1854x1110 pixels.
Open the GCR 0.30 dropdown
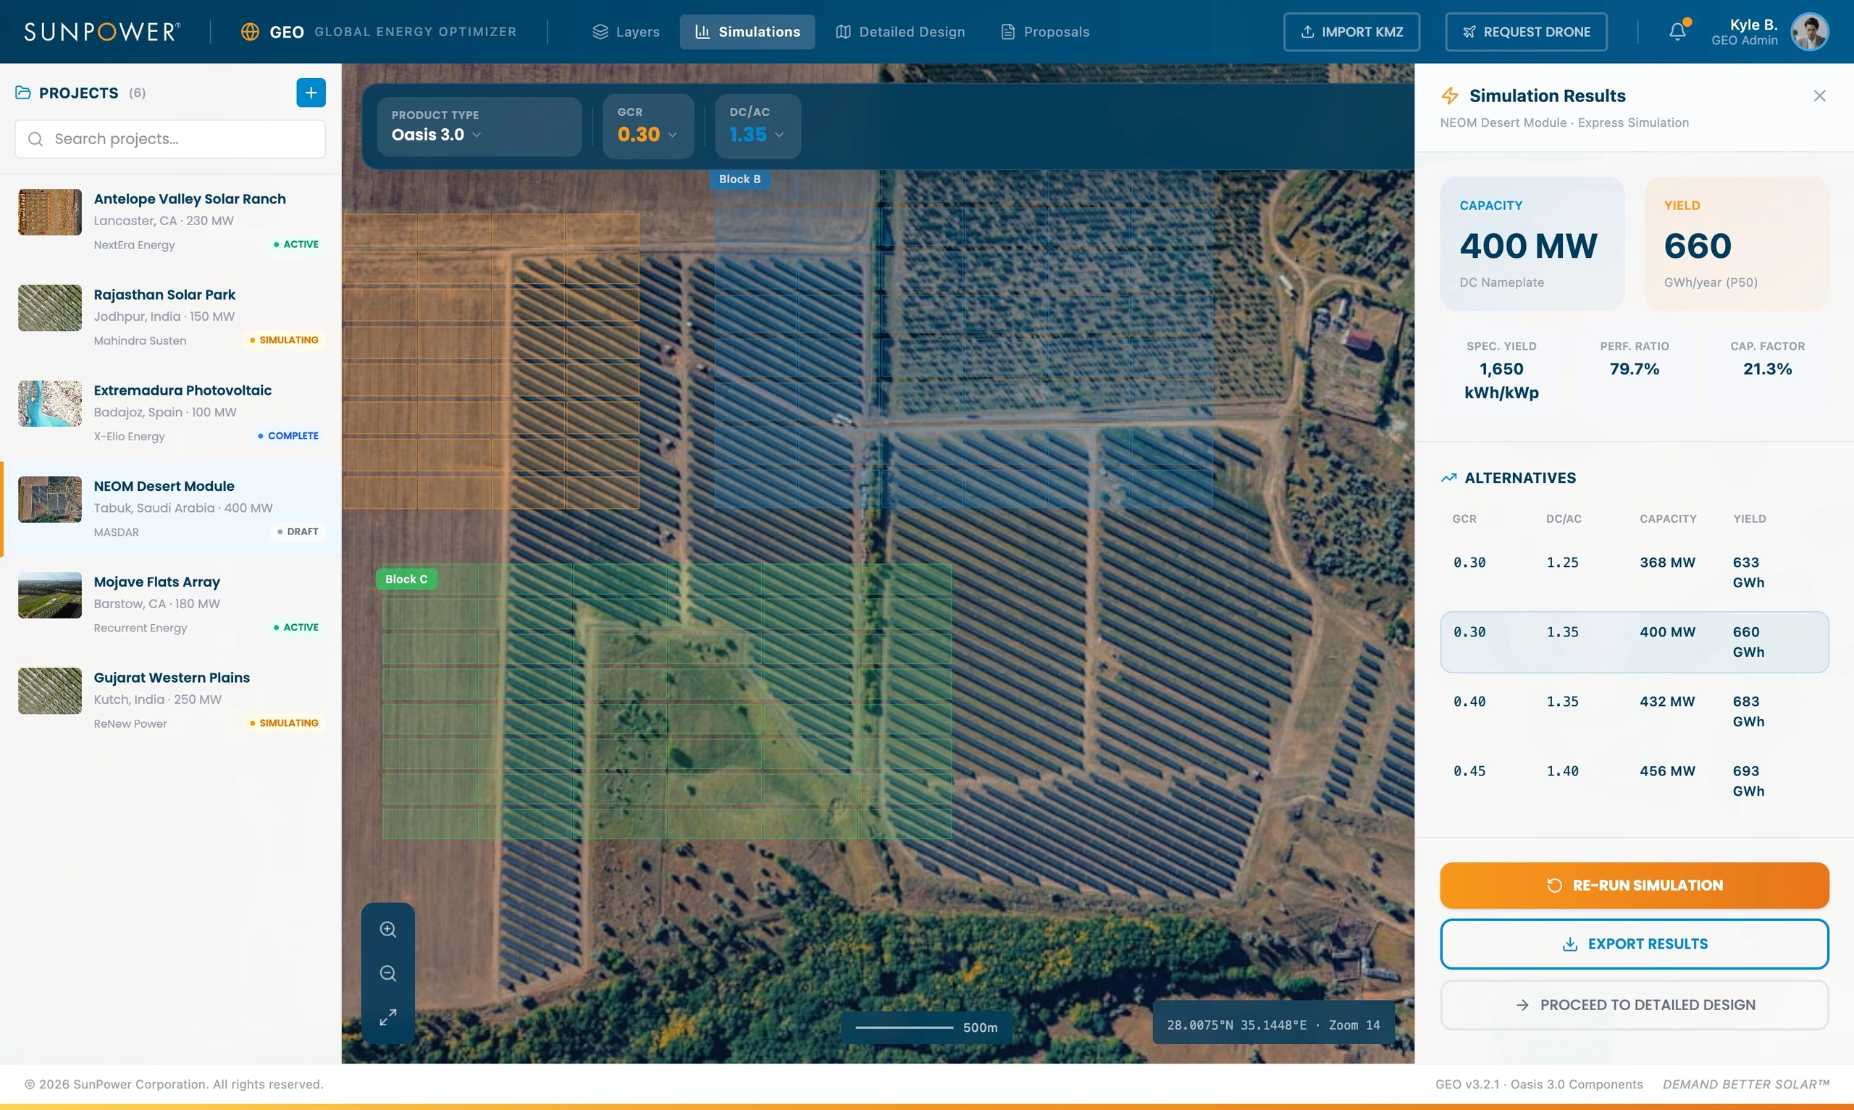tap(648, 127)
